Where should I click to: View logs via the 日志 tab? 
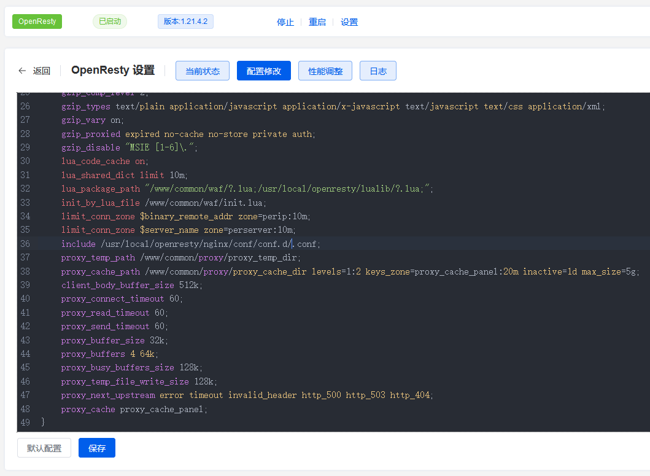[377, 71]
